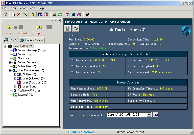Expand the User Group tree node
The width and height of the screenshot is (194, 135).
[15, 86]
